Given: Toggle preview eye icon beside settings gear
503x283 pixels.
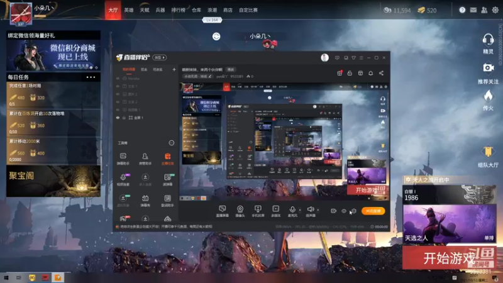Looking at the screenshot, I should point(343,211).
